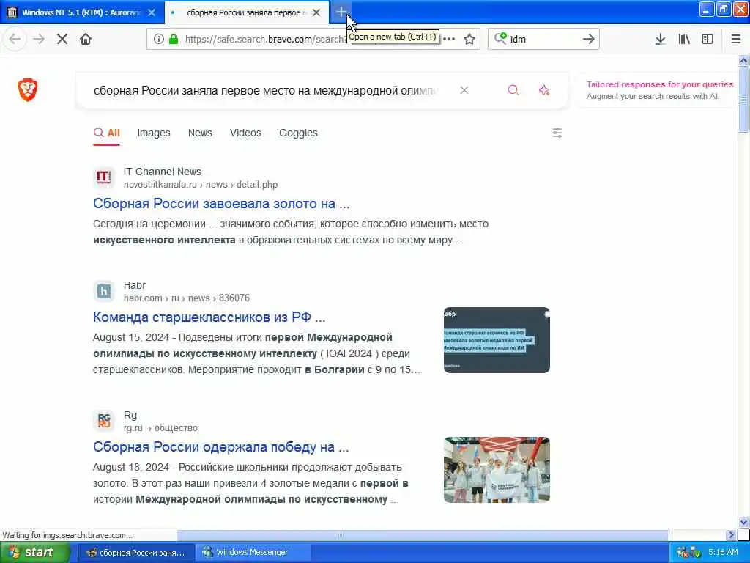Viewport: 750px width, 563px height.
Task: Open the Rg result photo thumbnail
Action: pyautogui.click(x=497, y=470)
